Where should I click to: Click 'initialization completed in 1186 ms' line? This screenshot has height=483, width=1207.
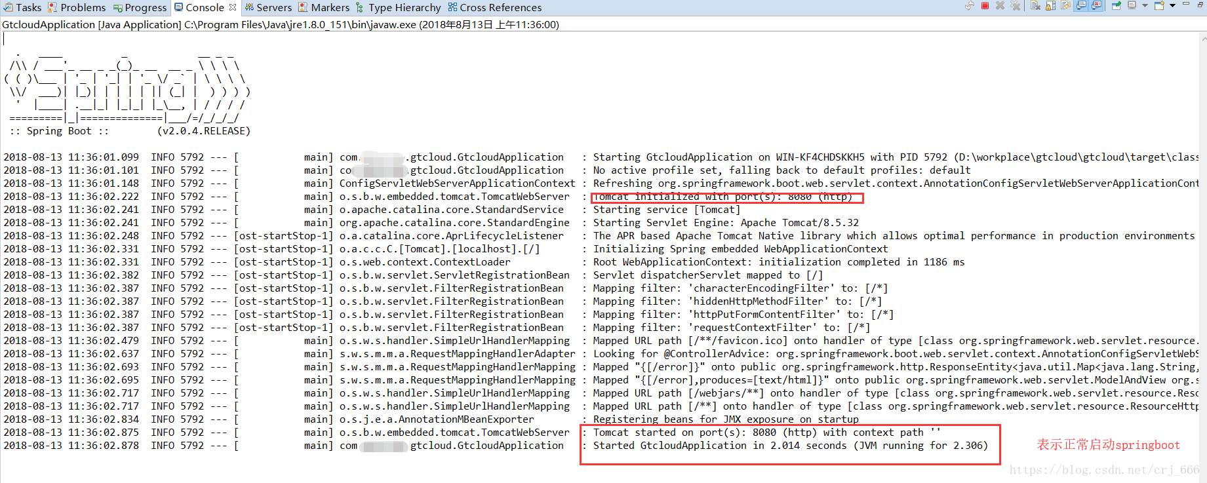pyautogui.click(x=779, y=262)
